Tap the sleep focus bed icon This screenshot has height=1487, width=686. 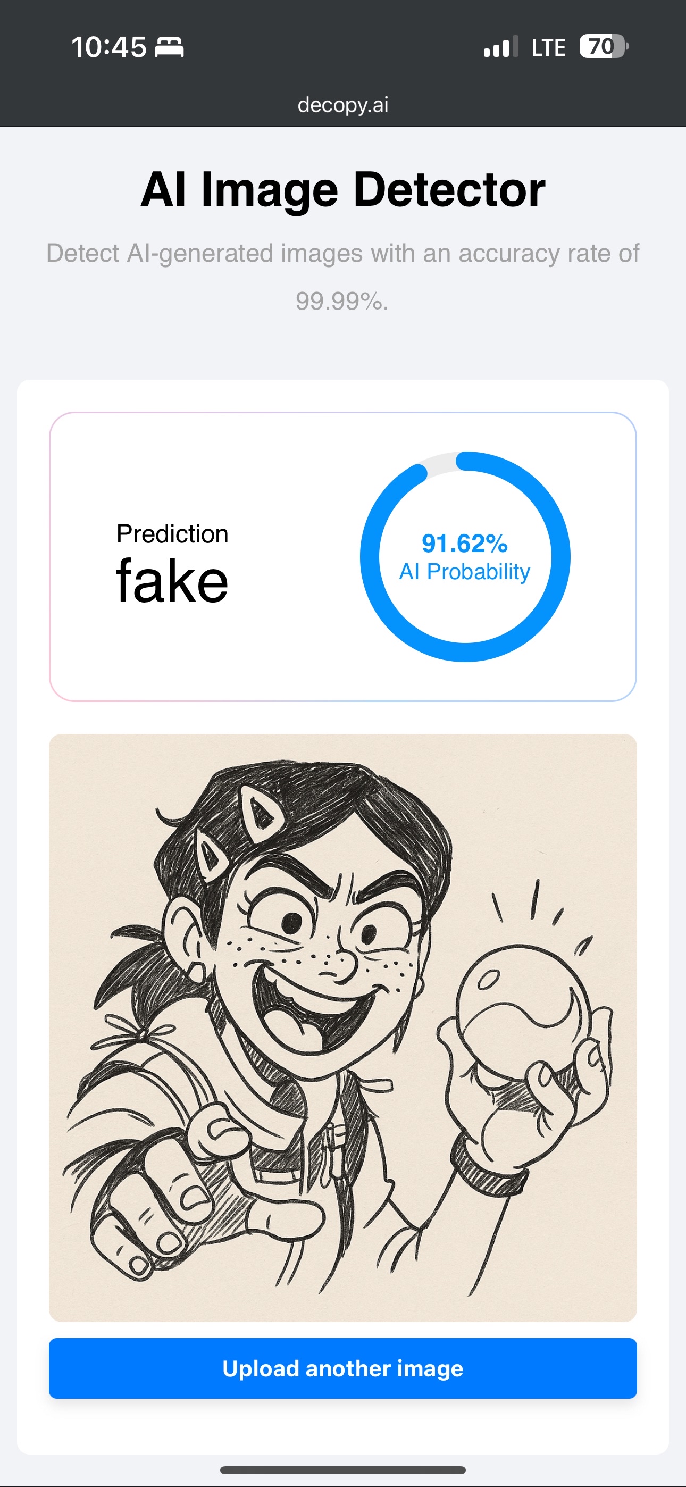coord(169,47)
